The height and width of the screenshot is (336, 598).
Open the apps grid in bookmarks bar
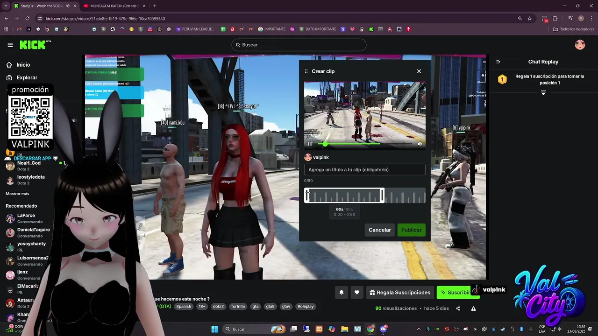pos(6,29)
